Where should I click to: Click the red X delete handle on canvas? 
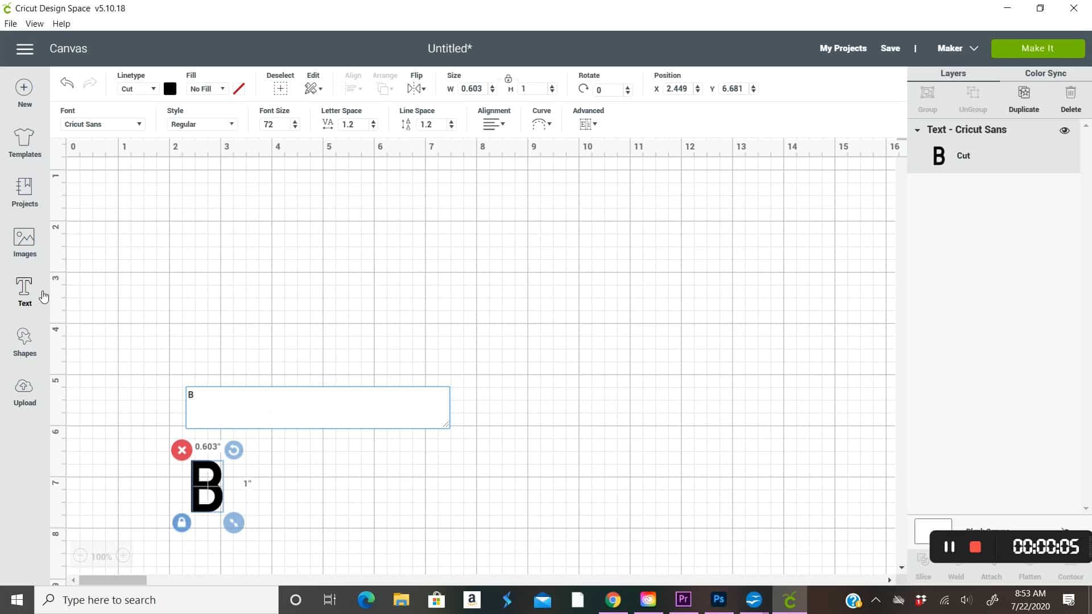181,450
